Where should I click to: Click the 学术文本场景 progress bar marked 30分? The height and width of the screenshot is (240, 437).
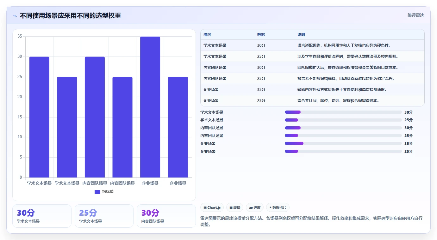tap(343, 112)
